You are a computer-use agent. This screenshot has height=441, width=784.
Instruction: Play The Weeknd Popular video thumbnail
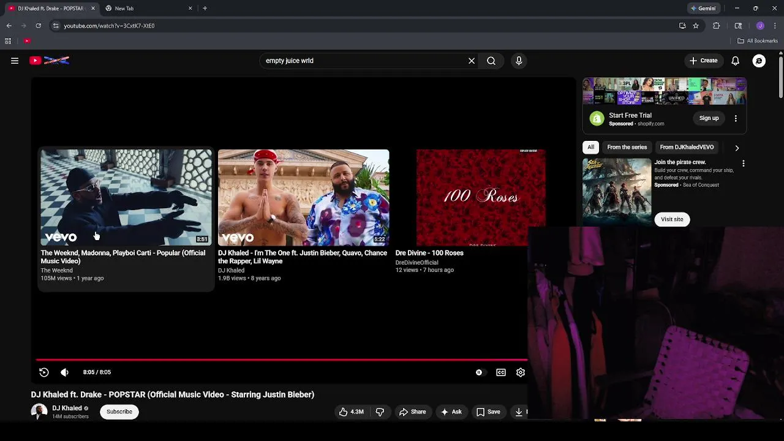tap(126, 197)
